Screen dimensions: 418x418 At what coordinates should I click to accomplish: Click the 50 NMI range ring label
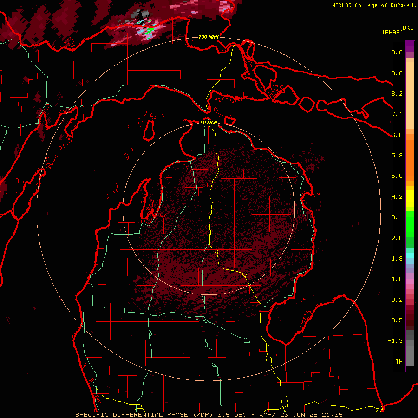point(209,123)
